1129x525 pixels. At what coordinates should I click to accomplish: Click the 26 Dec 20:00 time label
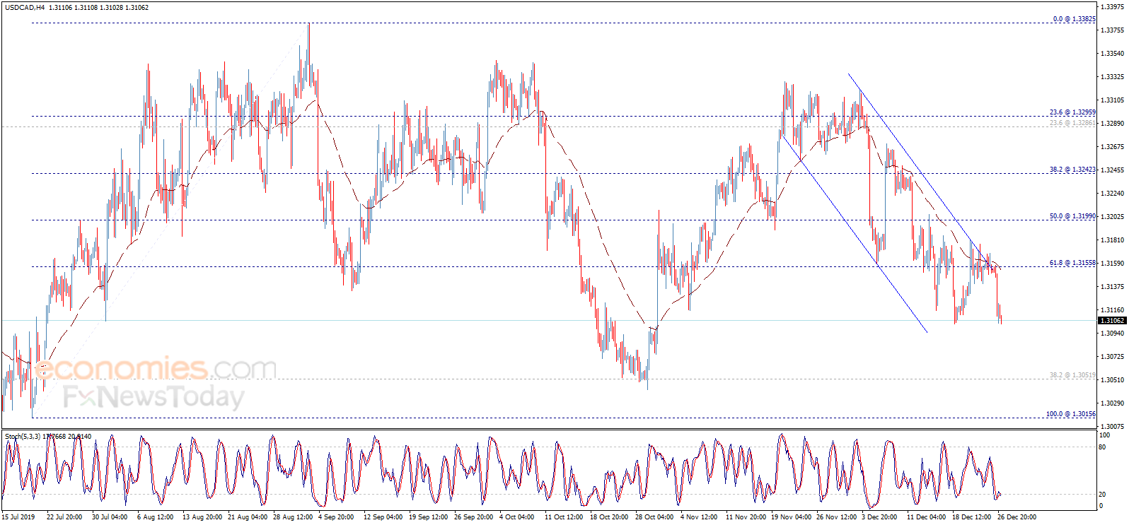coord(1017,517)
